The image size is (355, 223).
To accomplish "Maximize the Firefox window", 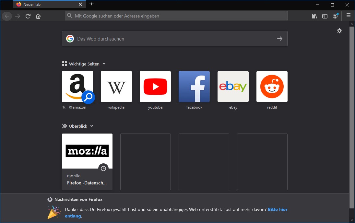I will click(332, 5).
